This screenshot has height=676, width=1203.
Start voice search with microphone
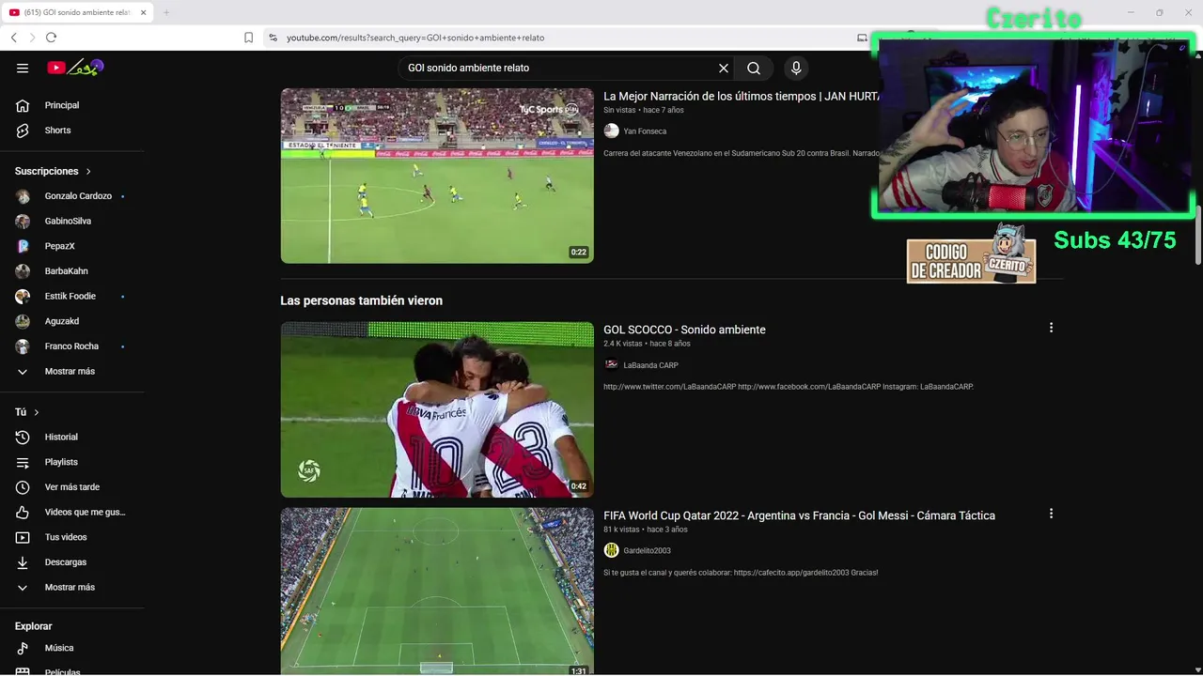tap(796, 68)
